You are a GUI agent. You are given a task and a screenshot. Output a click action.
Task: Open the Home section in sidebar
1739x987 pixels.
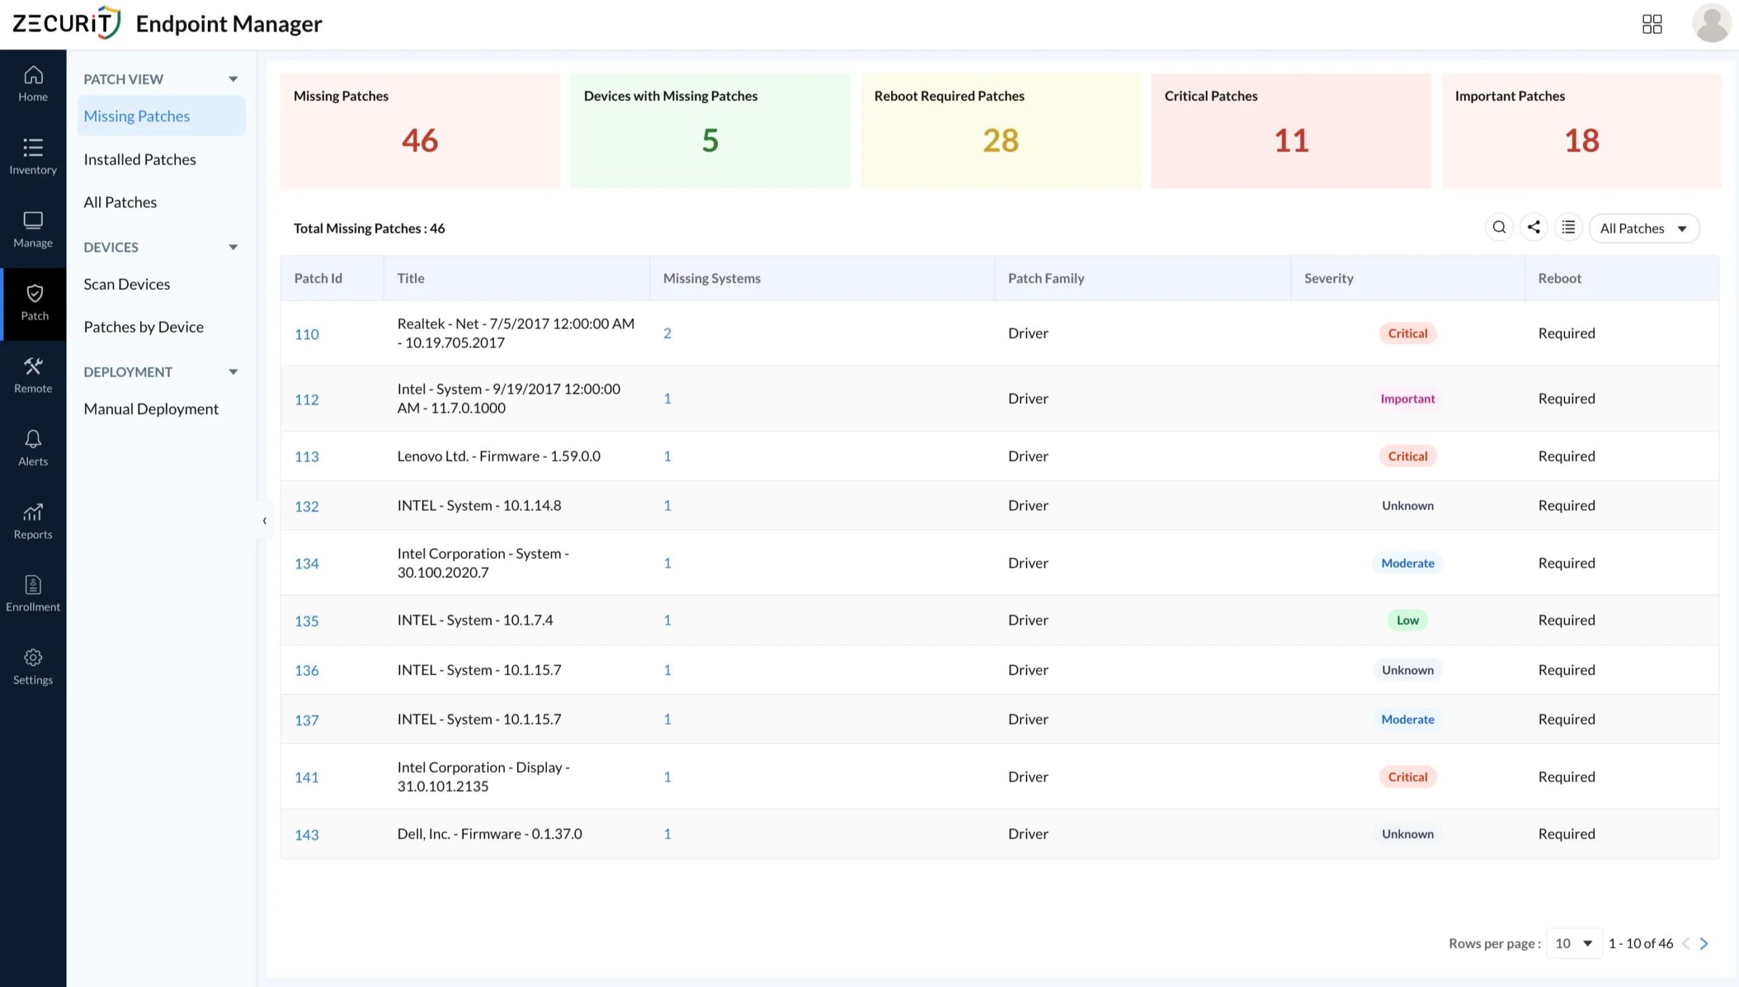[33, 84]
